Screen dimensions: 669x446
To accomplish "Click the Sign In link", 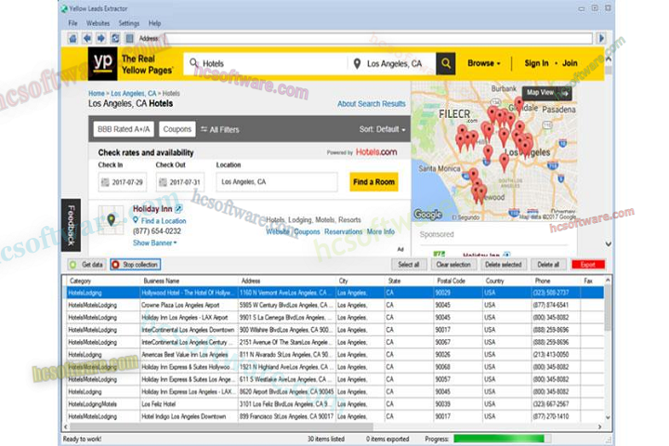I will click(536, 63).
